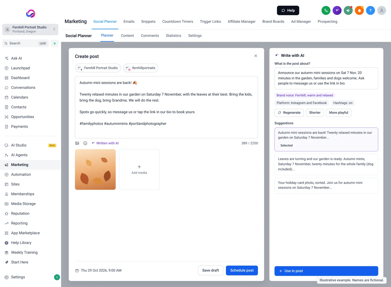
Task: Add an image using the media icon
Action: 77,143
